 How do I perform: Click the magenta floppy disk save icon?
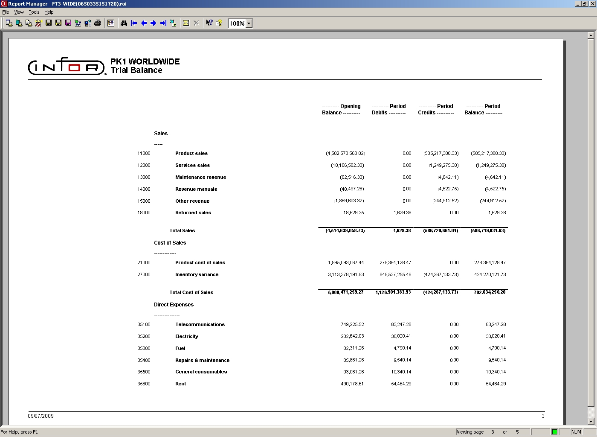[x=68, y=23]
